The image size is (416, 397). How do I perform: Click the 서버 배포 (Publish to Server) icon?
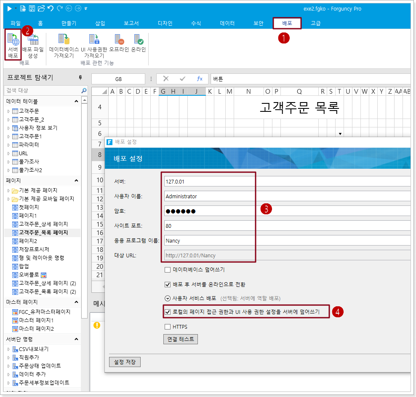coord(13,41)
